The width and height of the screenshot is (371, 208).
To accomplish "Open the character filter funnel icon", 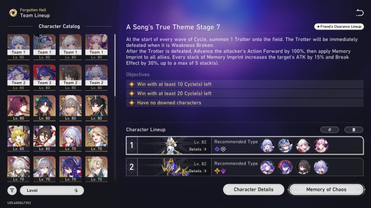I will pos(12,190).
